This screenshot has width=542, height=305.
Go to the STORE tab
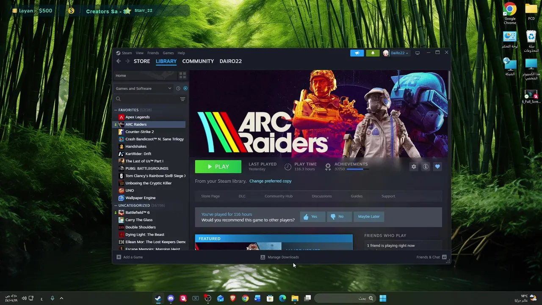[142, 61]
